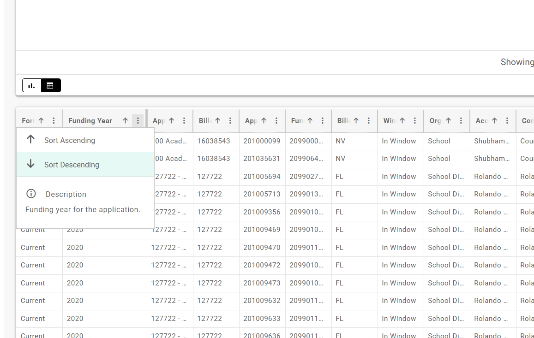Choose Sort Ascending from the column menu
This screenshot has height=338, width=534.
[x=70, y=140]
